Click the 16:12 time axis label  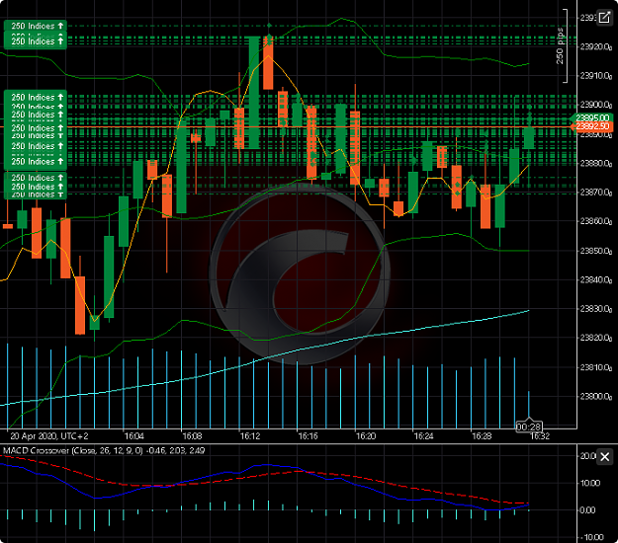click(x=250, y=436)
